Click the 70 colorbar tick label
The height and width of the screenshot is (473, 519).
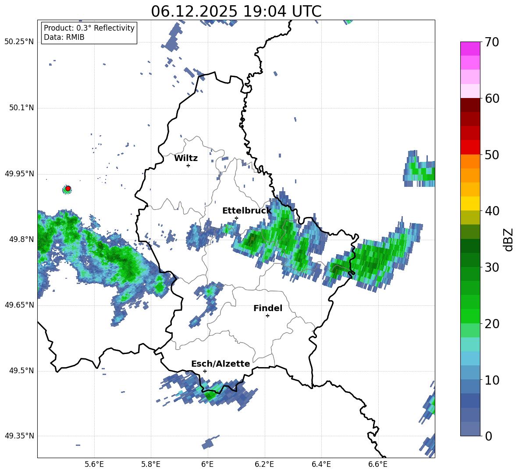click(492, 42)
